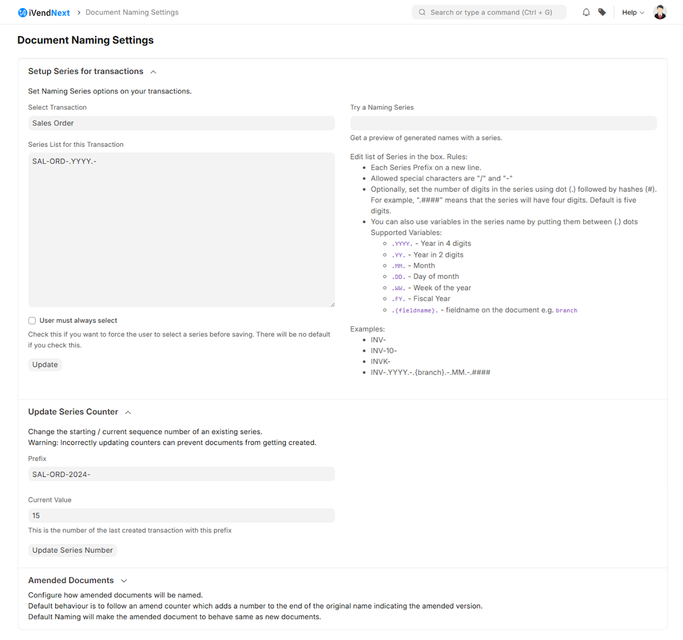Click the '.{fieldname}.' variable code

414,310
